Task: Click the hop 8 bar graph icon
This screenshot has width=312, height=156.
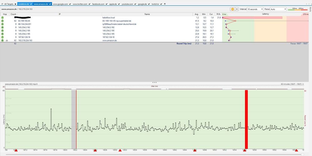Action: pos(7,40)
